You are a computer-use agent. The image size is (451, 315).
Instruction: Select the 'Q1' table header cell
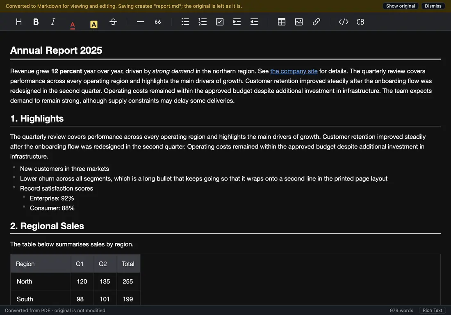(x=82, y=264)
